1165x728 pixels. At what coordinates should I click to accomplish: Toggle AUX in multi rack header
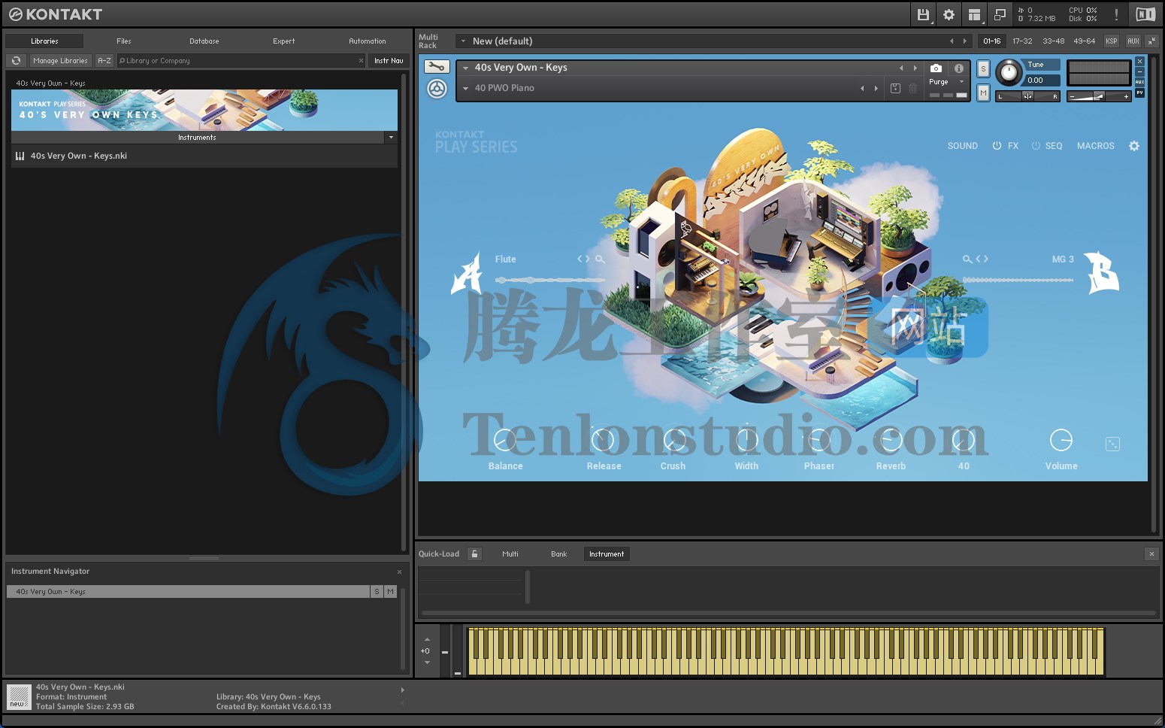pyautogui.click(x=1133, y=41)
